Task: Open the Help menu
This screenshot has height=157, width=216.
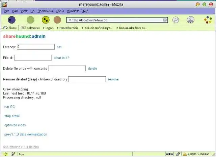Action: point(85,11)
